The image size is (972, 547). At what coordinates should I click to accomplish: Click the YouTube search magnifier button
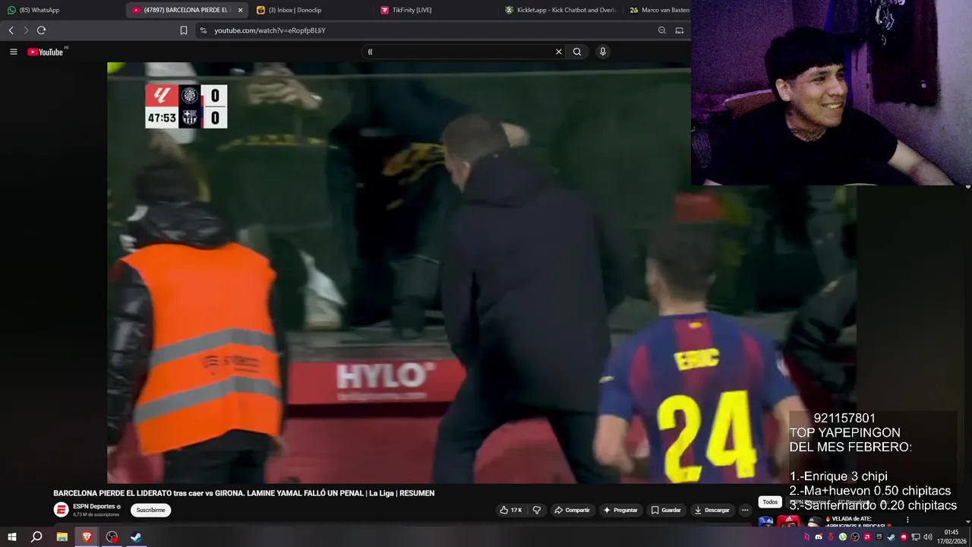(577, 52)
